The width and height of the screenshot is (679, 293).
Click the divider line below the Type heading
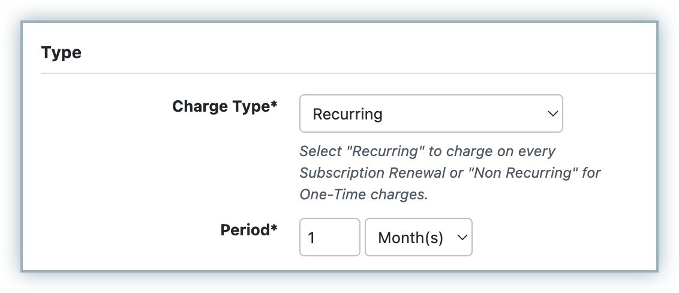(348, 74)
